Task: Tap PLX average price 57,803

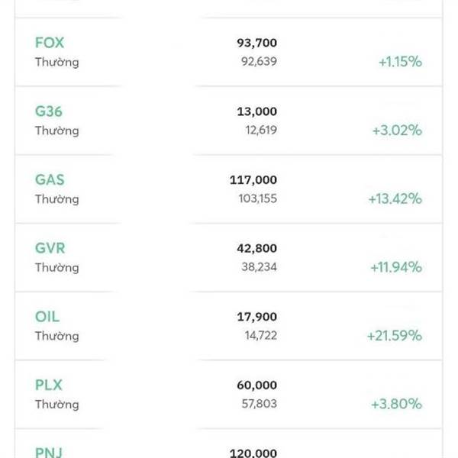Action: pos(258,405)
